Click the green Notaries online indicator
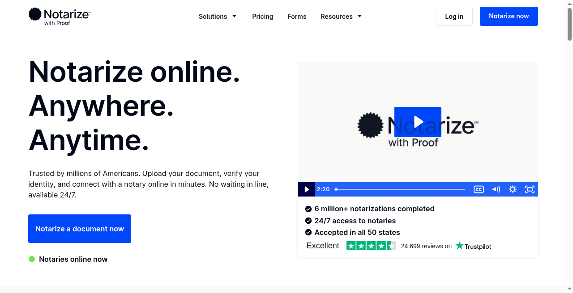The height and width of the screenshot is (293, 573). pyautogui.click(x=32, y=259)
